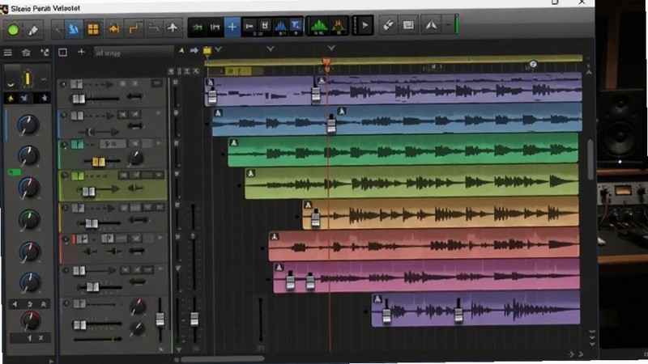Click the orange track's volume fader handle
Viewport: 648px width, 364px height.
92,224
